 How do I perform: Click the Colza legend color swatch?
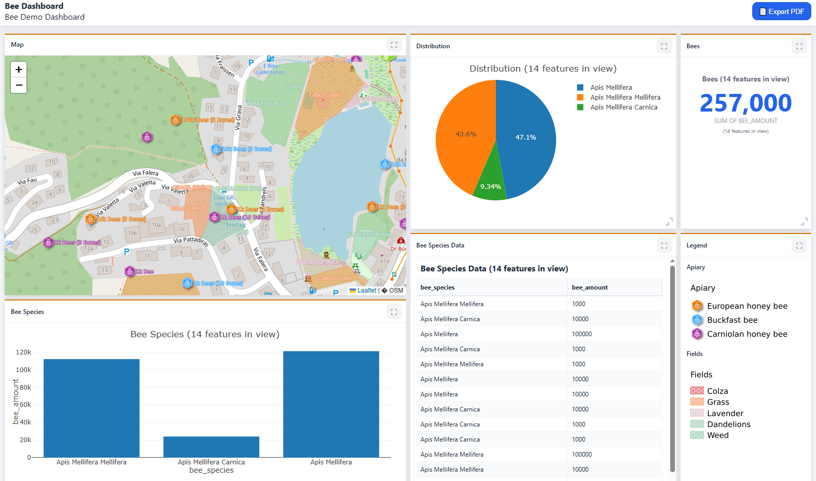click(697, 391)
